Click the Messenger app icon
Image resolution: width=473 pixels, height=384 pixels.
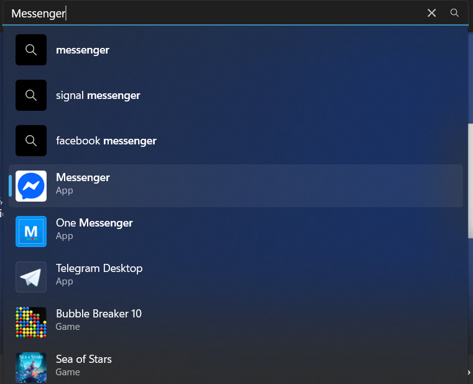(x=31, y=186)
